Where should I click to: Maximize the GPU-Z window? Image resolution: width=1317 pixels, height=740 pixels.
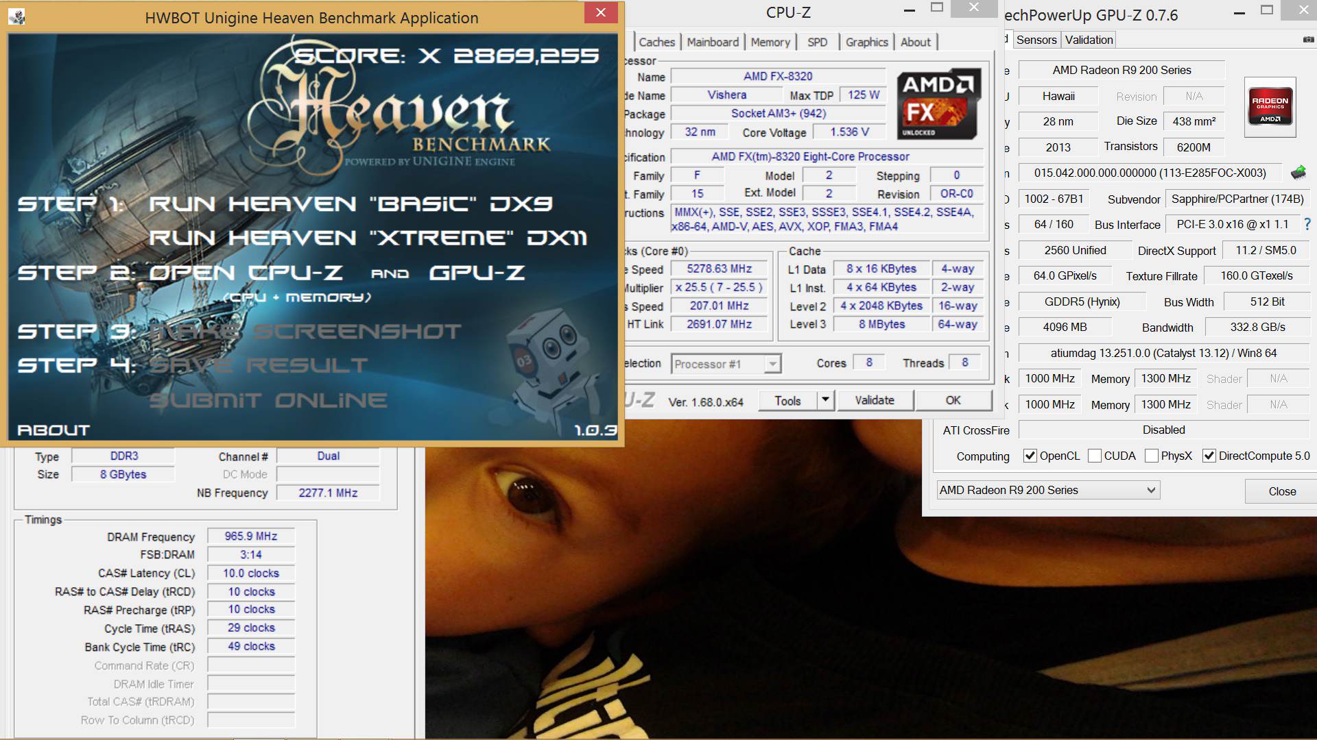click(1267, 10)
